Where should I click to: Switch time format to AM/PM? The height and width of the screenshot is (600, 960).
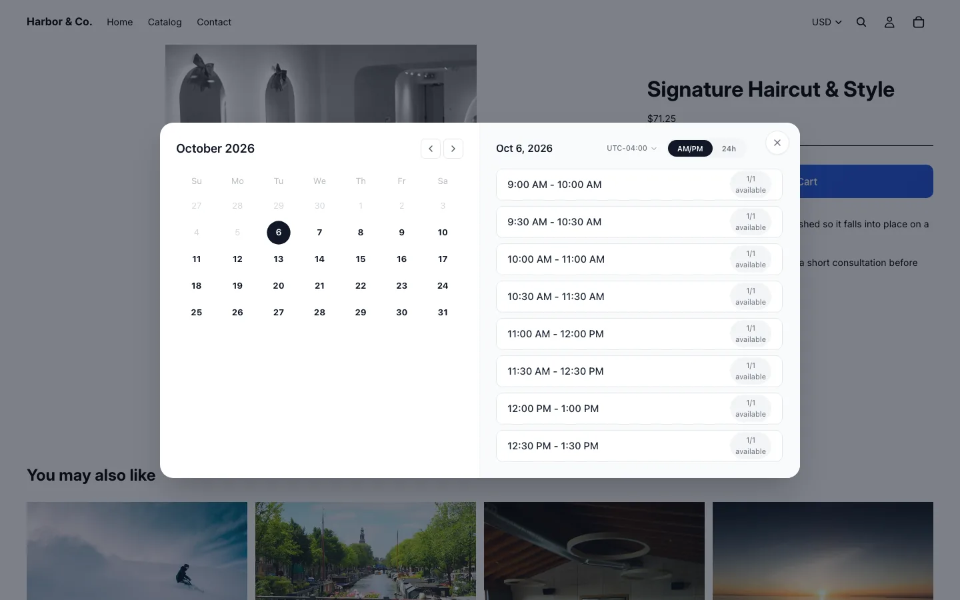click(690, 149)
